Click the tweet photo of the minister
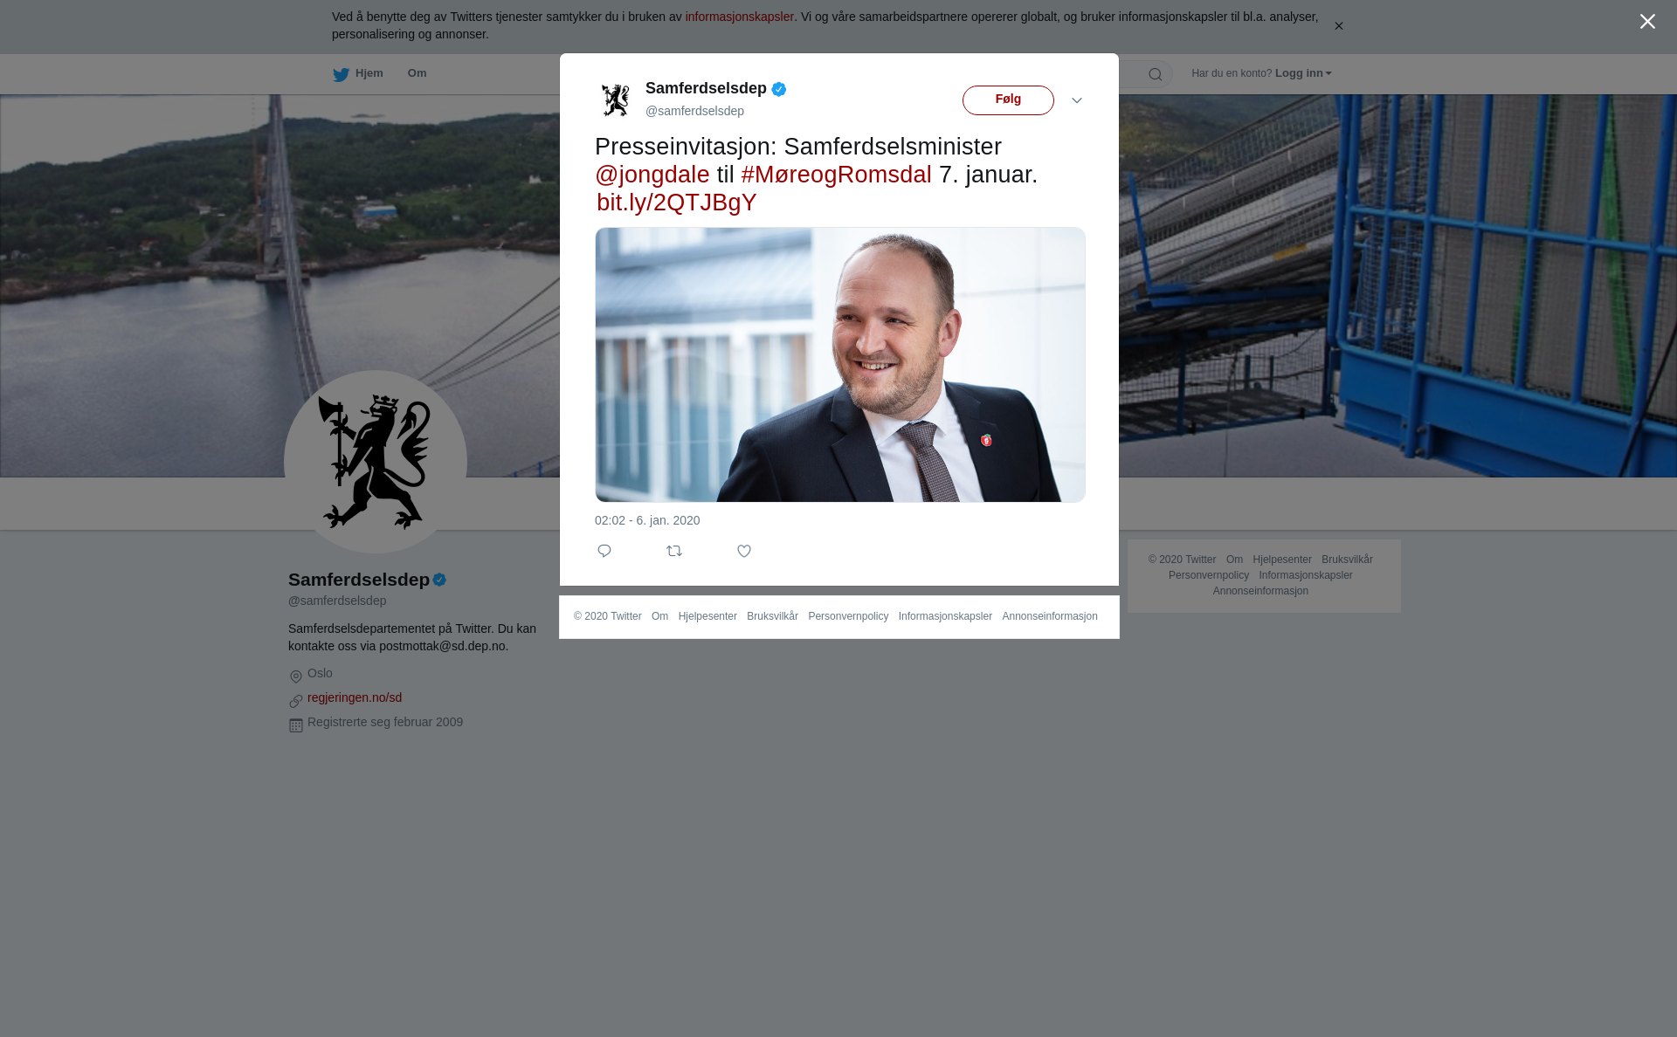This screenshot has width=1677, height=1037. coord(840,365)
